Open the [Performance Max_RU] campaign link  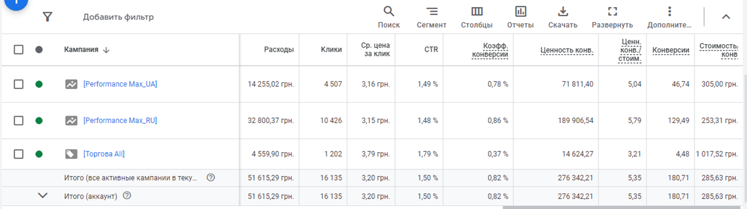pyautogui.click(x=120, y=121)
